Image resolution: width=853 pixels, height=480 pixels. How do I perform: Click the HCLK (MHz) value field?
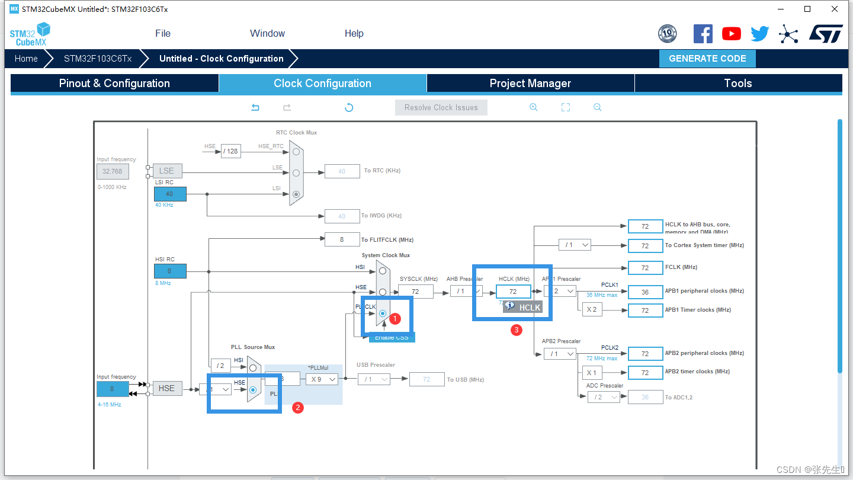click(x=513, y=291)
